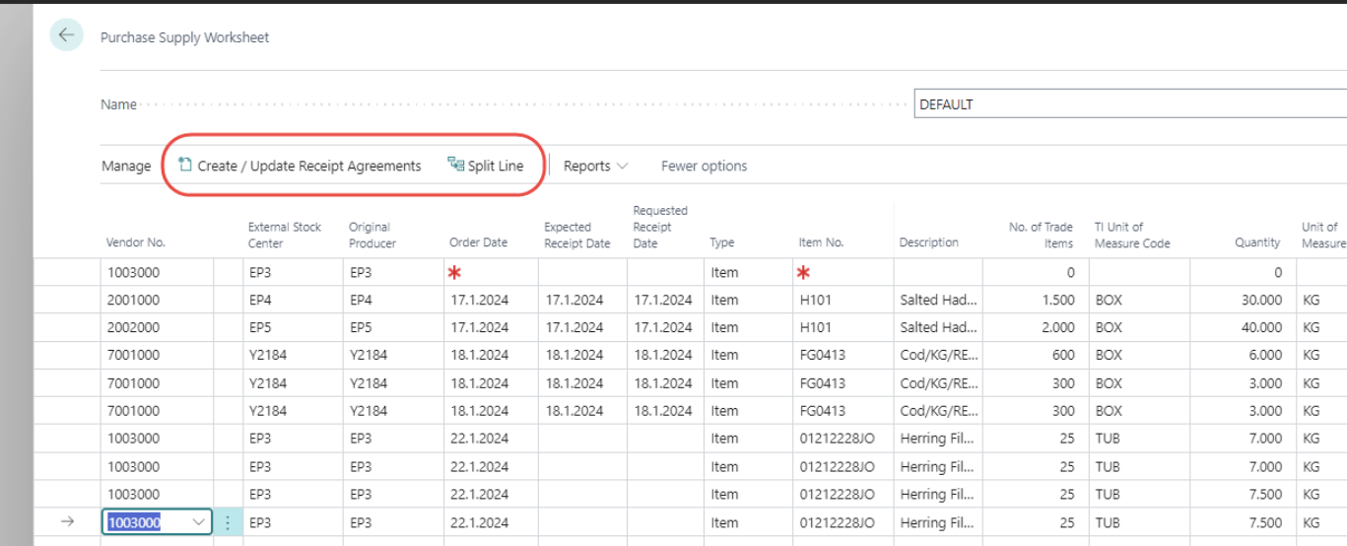This screenshot has width=1347, height=546.
Task: Click the Create / Update Receipt Agreements icon
Action: point(185,166)
